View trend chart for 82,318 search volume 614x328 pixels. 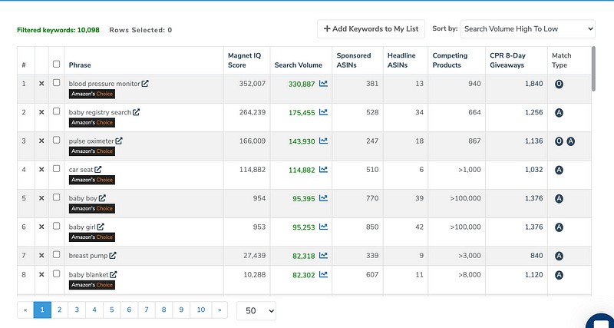pyautogui.click(x=323, y=256)
